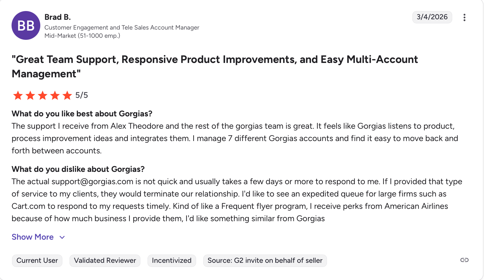Click the 3/4/2026 date badge

[432, 17]
